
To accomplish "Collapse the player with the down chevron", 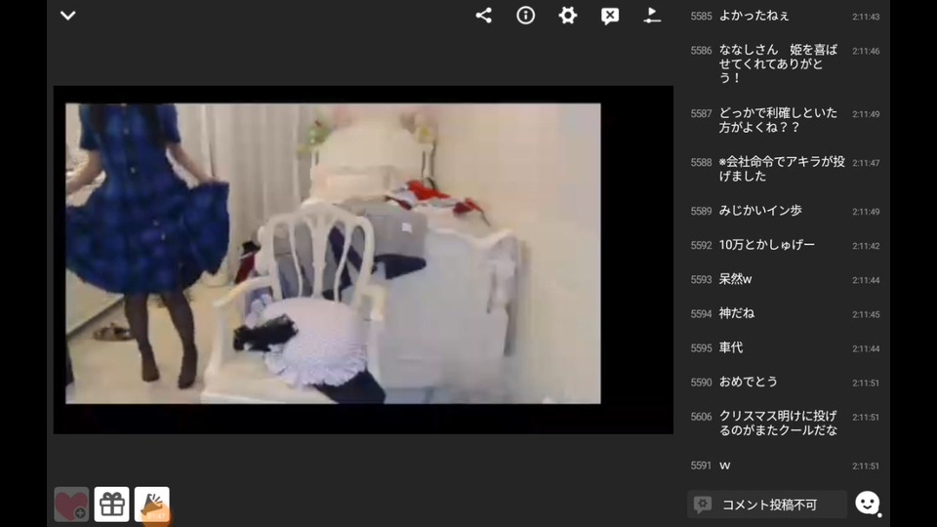I will 68,16.
